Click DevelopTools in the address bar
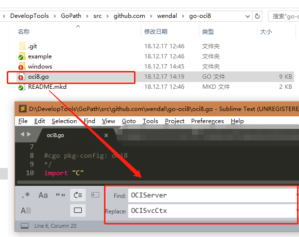This screenshot has width=299, height=237. pyautogui.click(x=30, y=16)
